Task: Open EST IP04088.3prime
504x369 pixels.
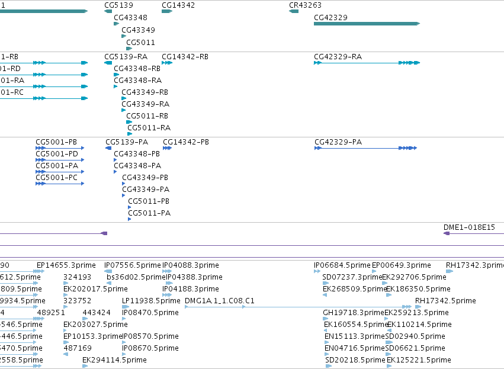Action: pyautogui.click(x=191, y=265)
